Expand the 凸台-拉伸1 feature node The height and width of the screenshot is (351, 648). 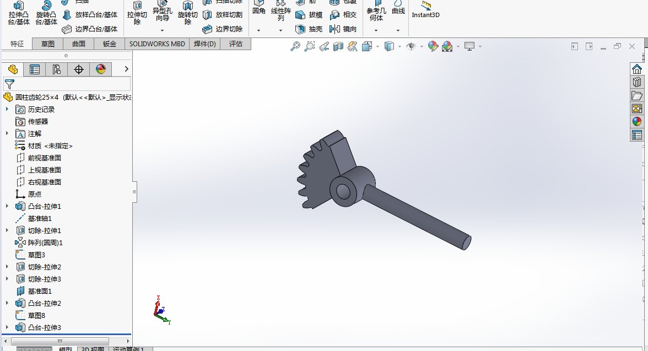click(7, 206)
